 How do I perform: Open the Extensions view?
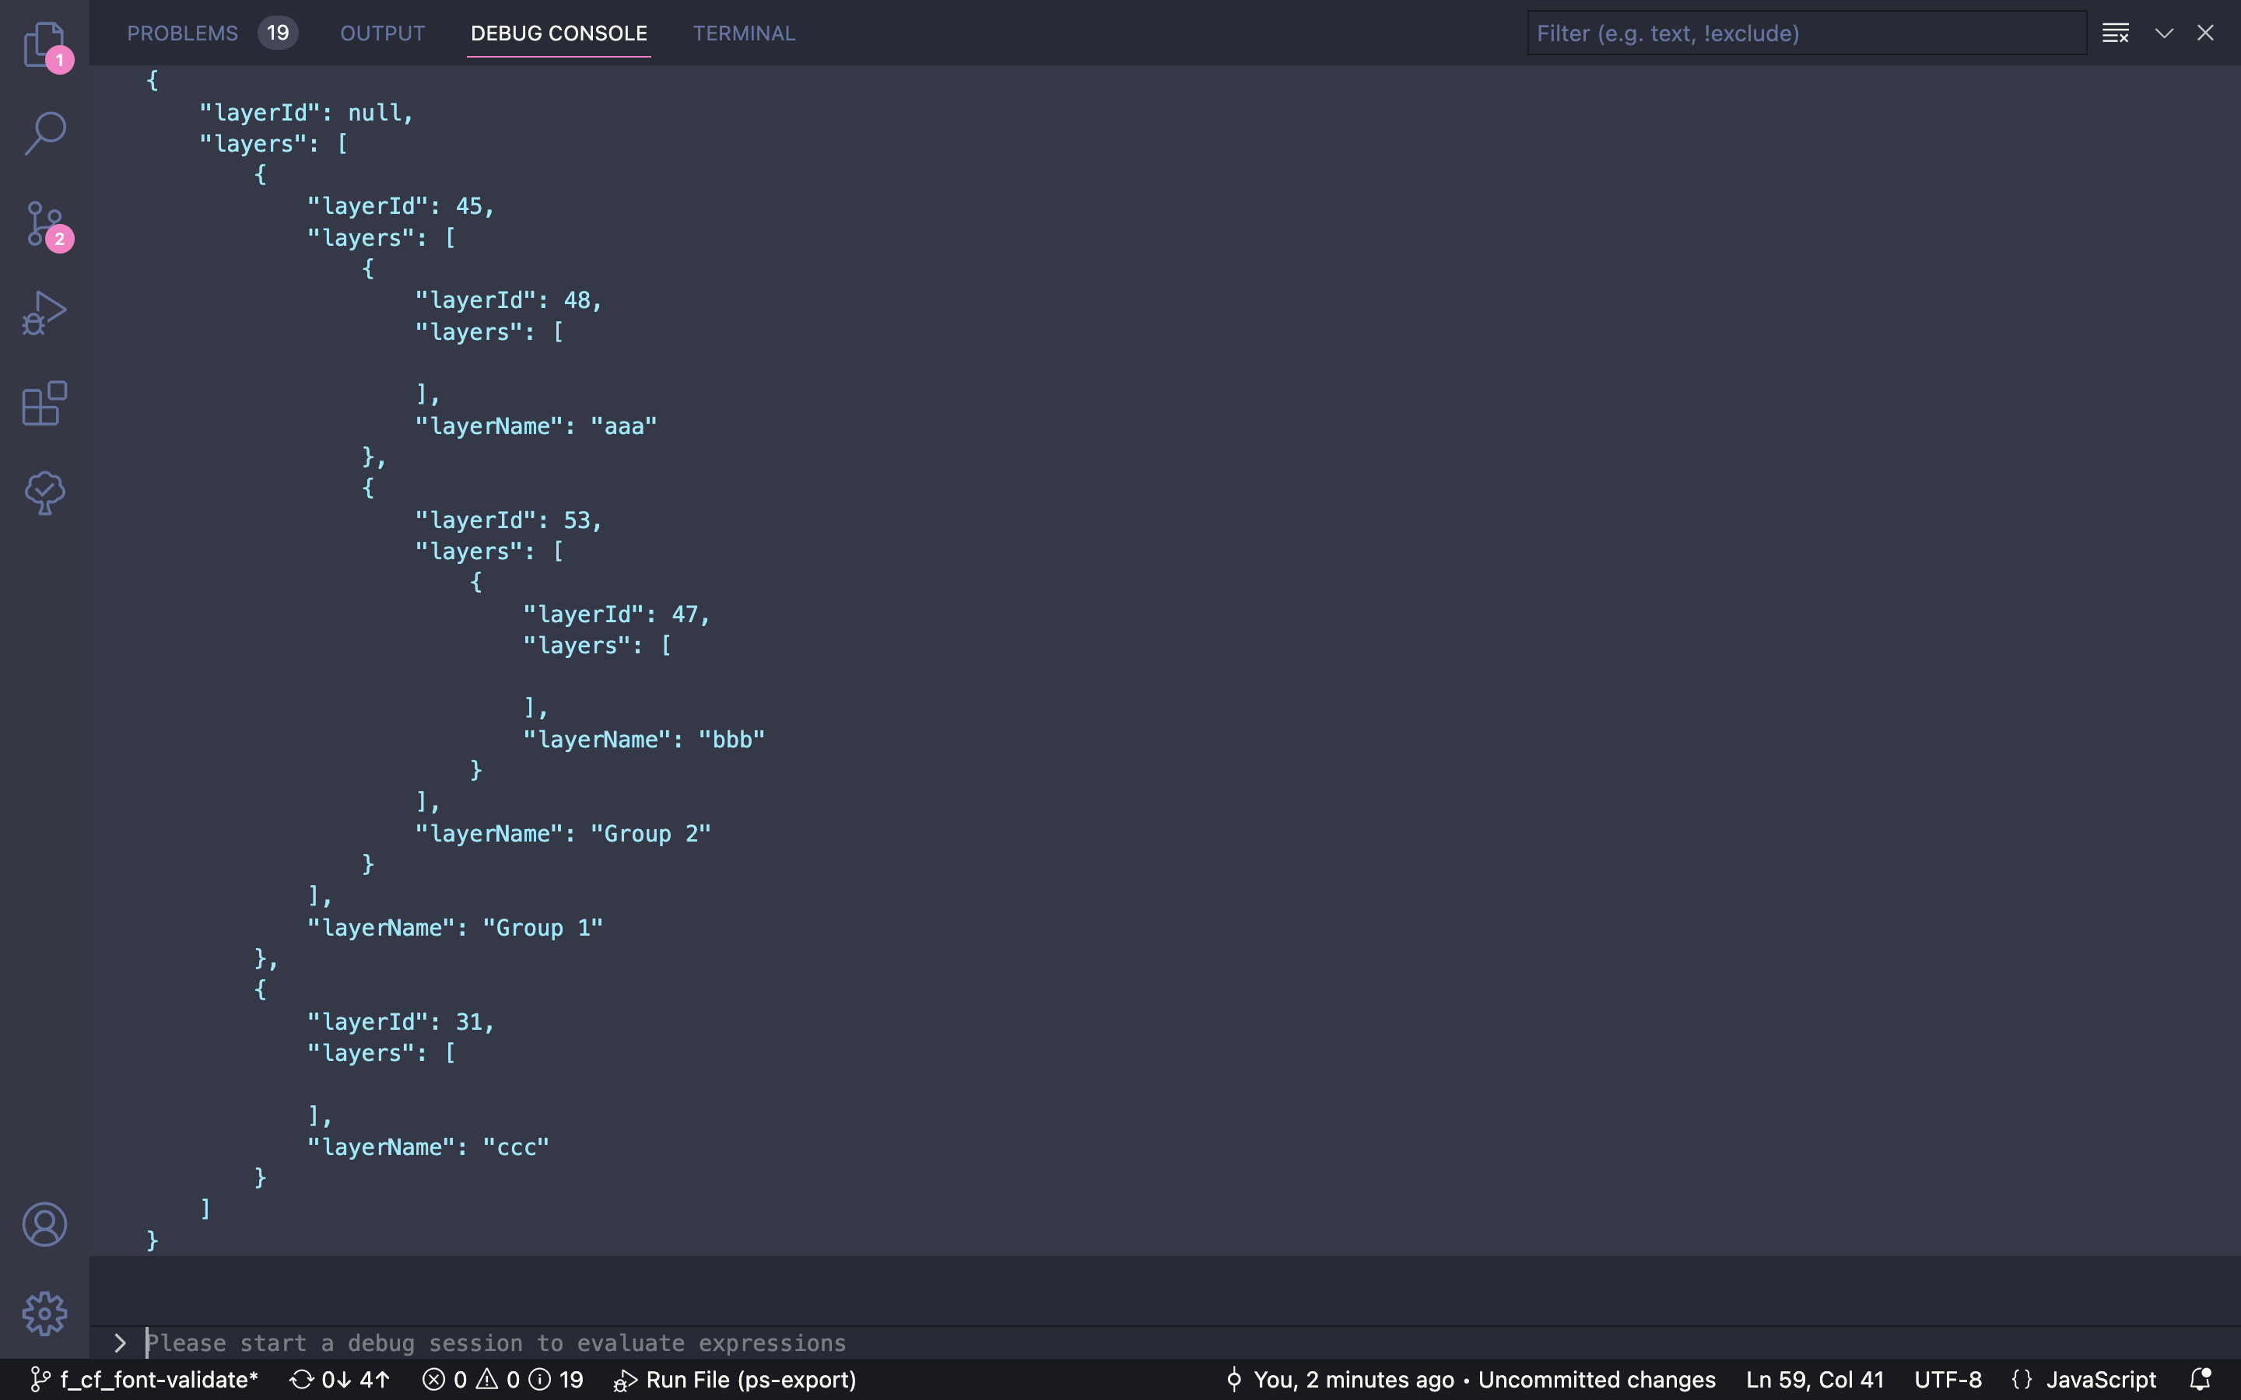click(44, 404)
